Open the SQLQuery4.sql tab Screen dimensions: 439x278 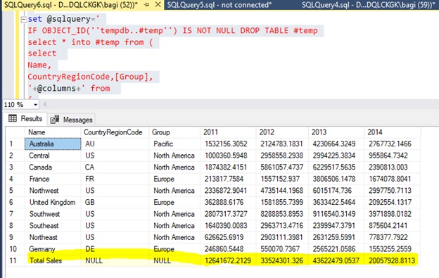369,5
